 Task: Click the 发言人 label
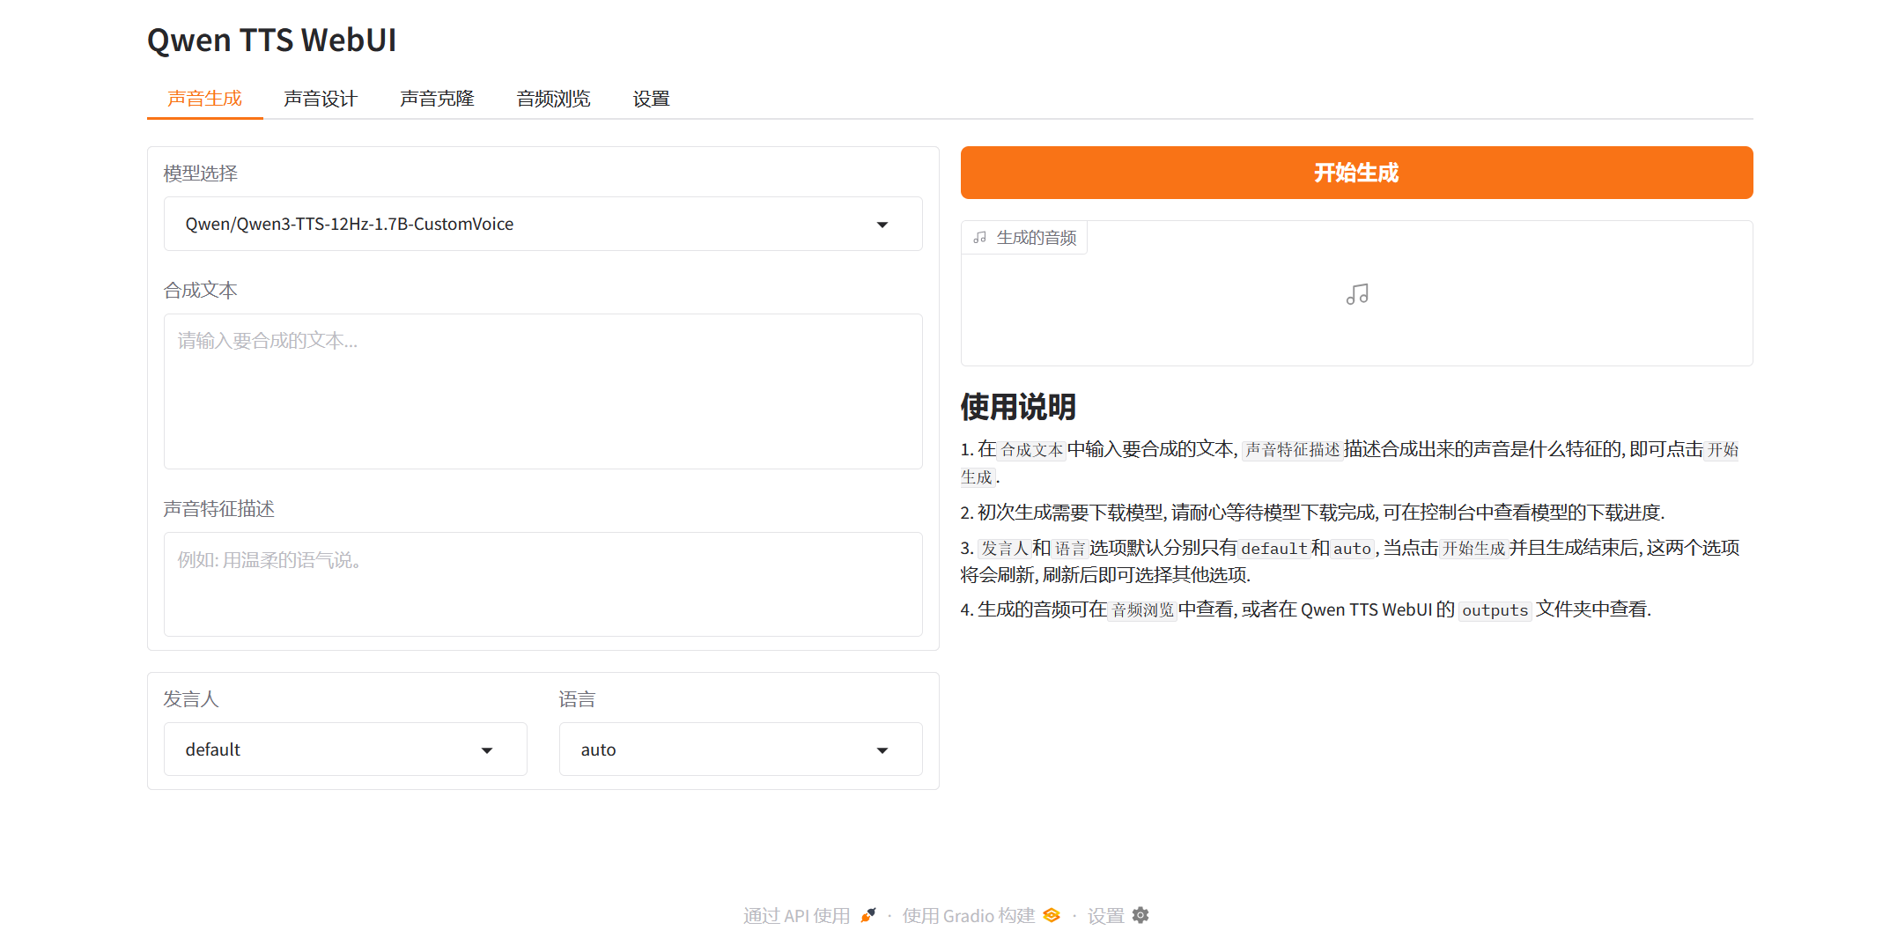click(191, 699)
